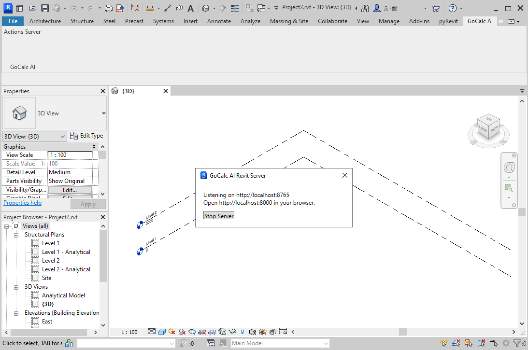Switch to the Manage ribbon tab
The width and height of the screenshot is (528, 350).
(389, 21)
